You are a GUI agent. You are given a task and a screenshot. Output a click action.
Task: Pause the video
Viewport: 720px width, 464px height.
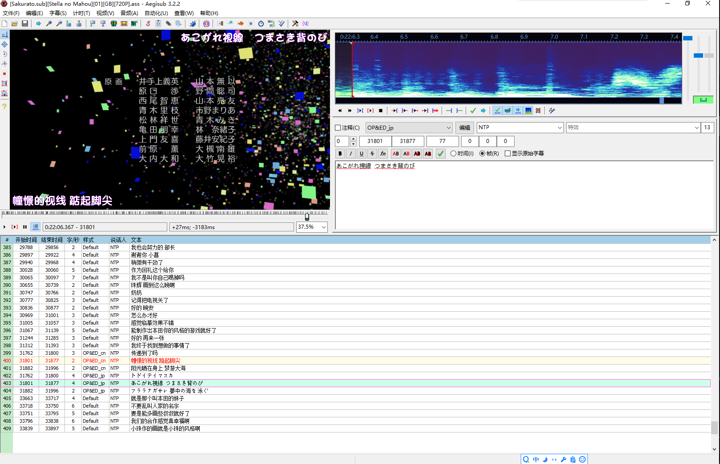(25, 227)
